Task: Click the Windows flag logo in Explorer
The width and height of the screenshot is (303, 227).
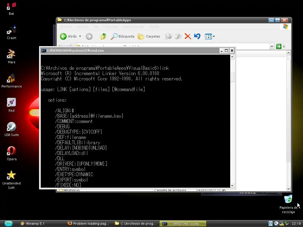Action: [x=286, y=26]
